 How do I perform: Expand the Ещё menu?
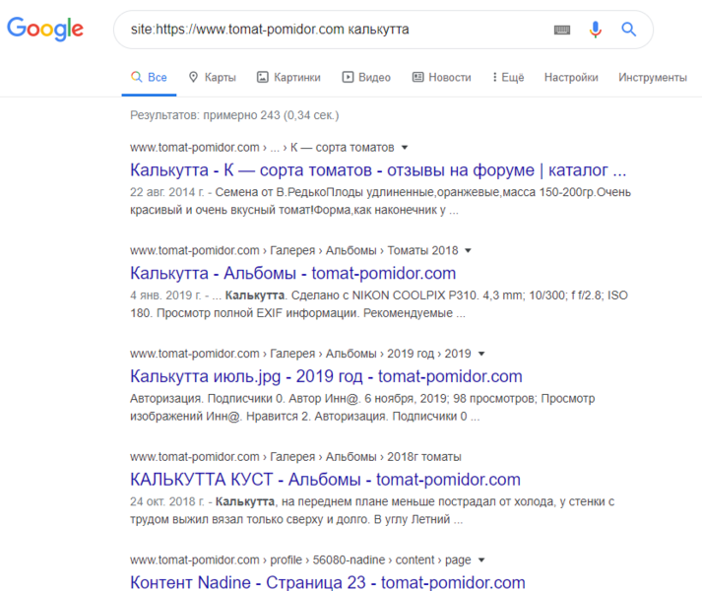coord(505,77)
